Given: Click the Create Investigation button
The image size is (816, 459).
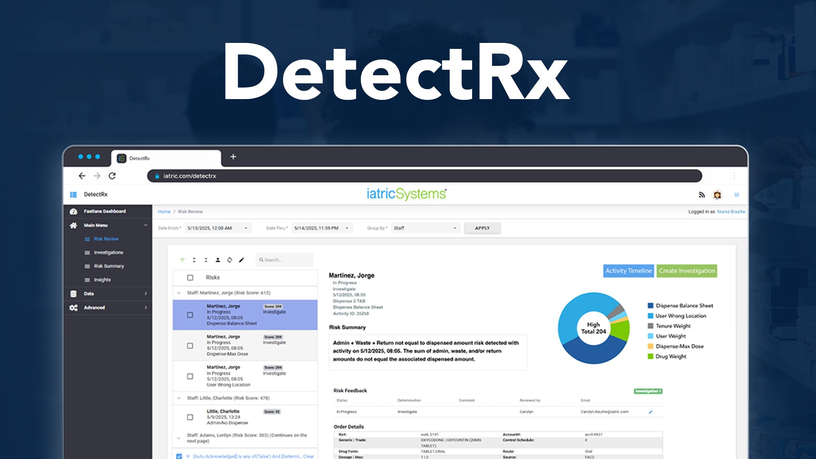Looking at the screenshot, I should [x=686, y=271].
